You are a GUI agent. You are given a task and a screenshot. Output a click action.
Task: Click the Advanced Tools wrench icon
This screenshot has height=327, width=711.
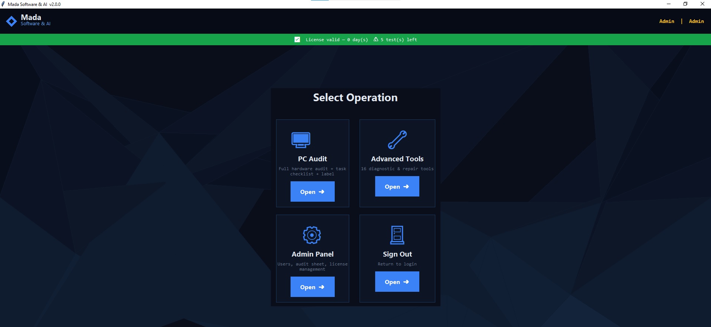point(397,140)
